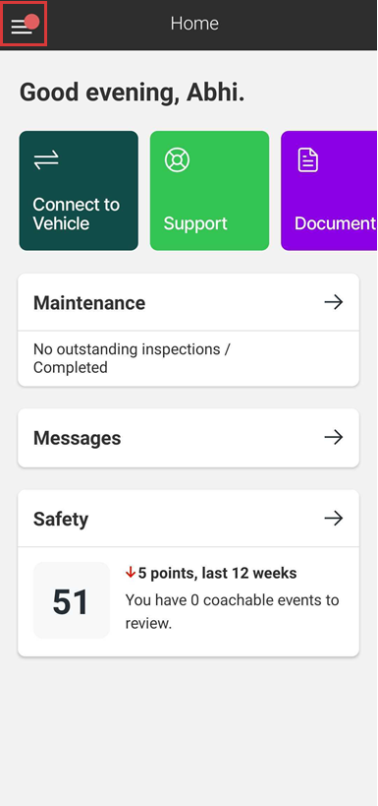Image resolution: width=378 pixels, height=806 pixels.
Task: Tap the safety score 51 box
Action: [72, 600]
